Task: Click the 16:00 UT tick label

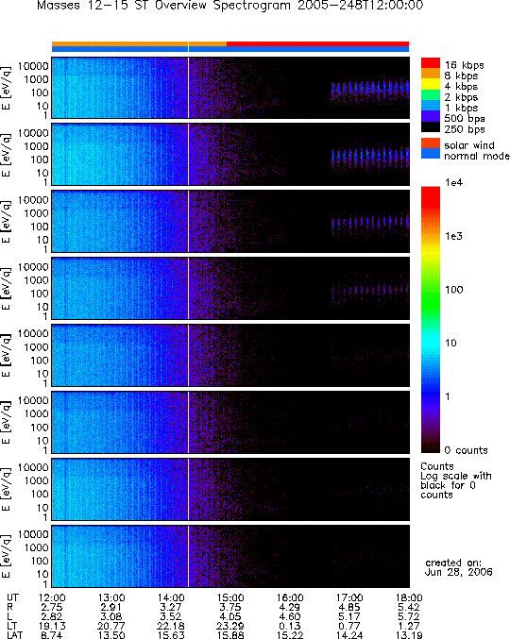Action: coord(290,597)
